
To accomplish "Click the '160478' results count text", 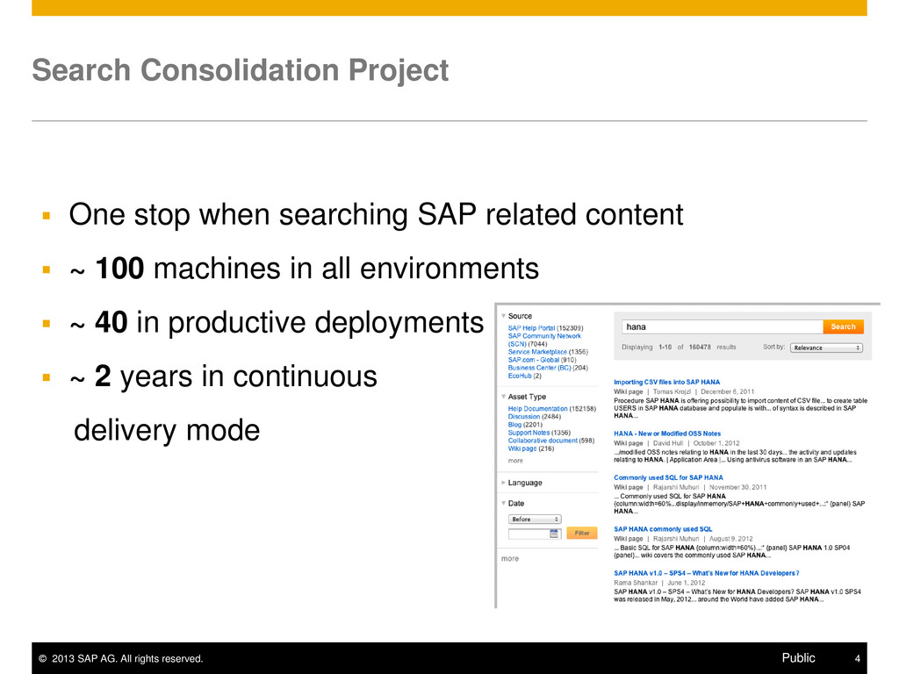I will pos(700,348).
